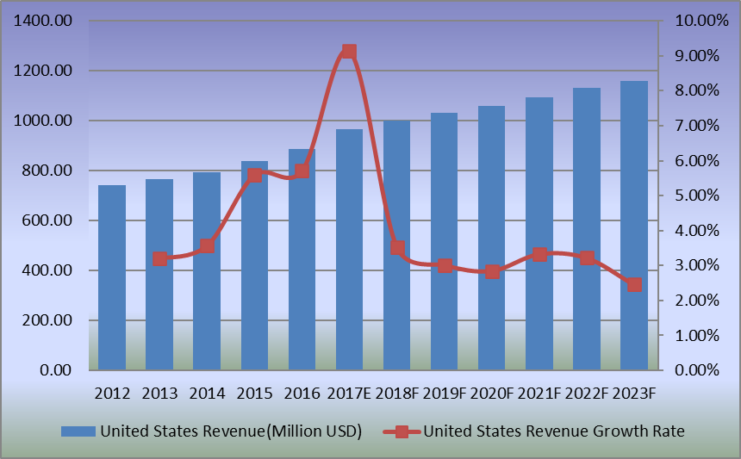Click the tallest bar for 2023F
Screen dimensions: 741x459
[x=634, y=226]
